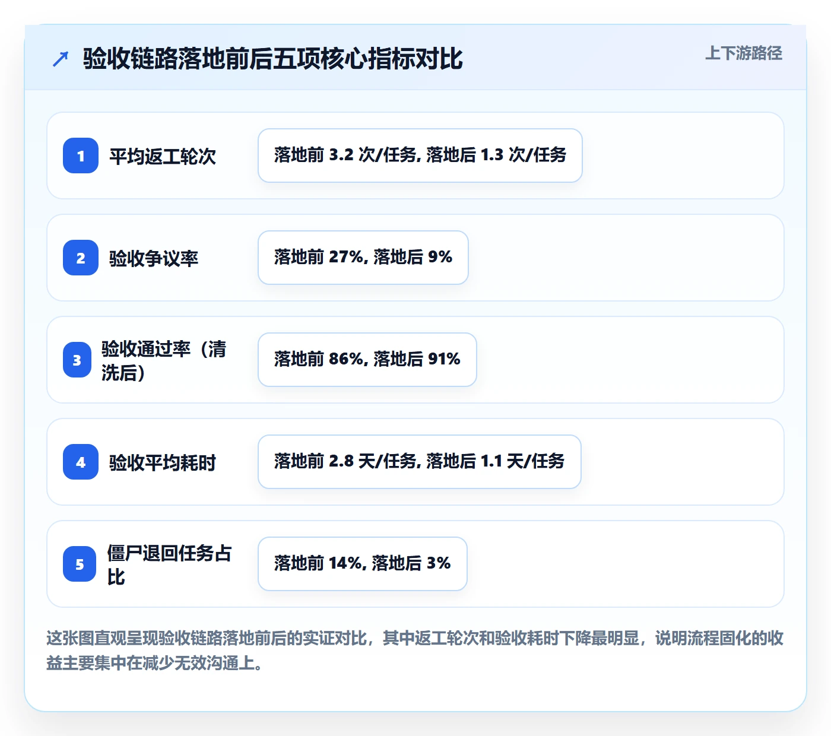Click the arrow icon beside the card title
The height and width of the screenshot is (736, 831).
tap(61, 59)
